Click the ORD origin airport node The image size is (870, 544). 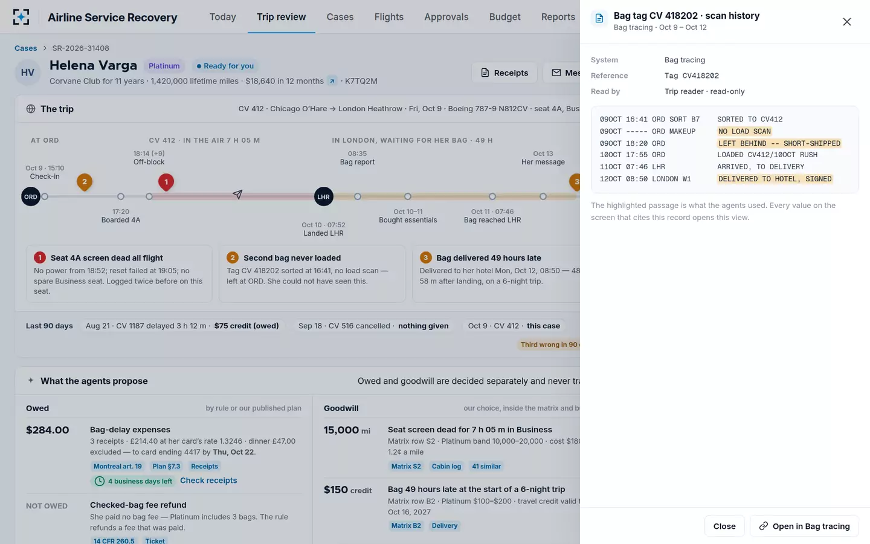coord(31,196)
